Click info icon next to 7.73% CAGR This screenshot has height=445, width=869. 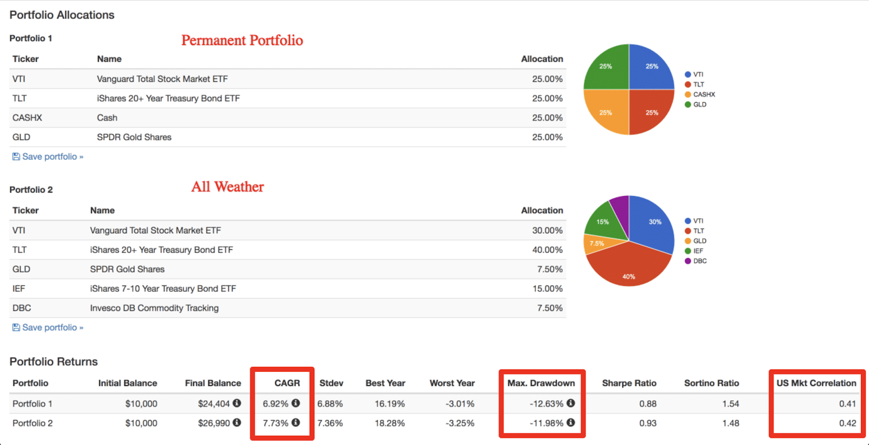(x=295, y=423)
